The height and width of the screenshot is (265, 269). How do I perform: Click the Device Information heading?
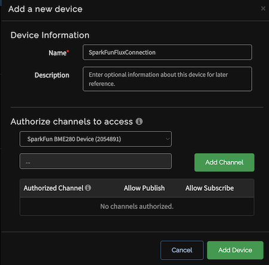[50, 35]
